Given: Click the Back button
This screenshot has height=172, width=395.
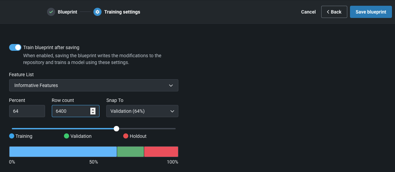Looking at the screenshot, I should (334, 12).
